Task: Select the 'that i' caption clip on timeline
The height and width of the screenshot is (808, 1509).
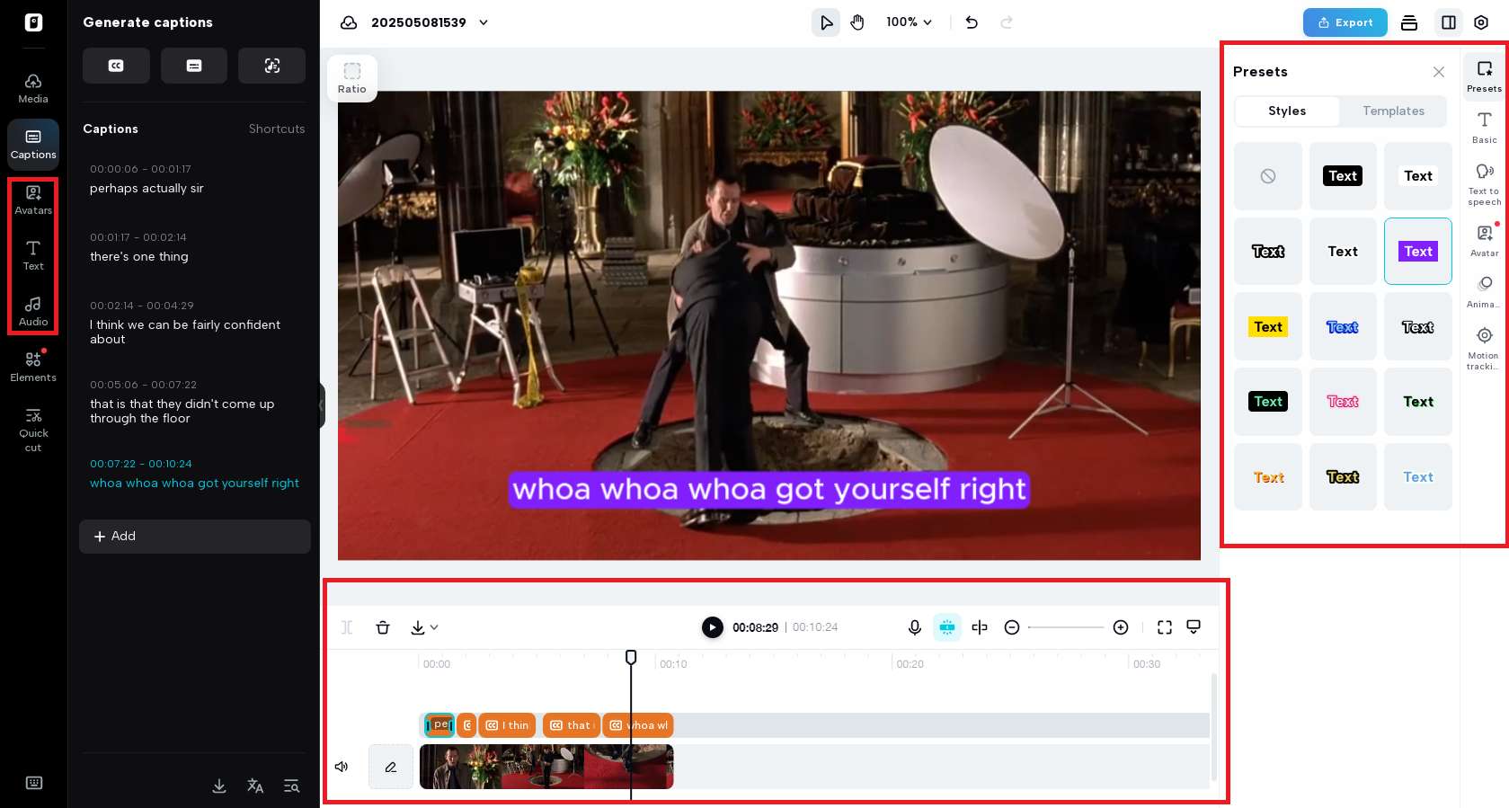Action: (x=572, y=725)
